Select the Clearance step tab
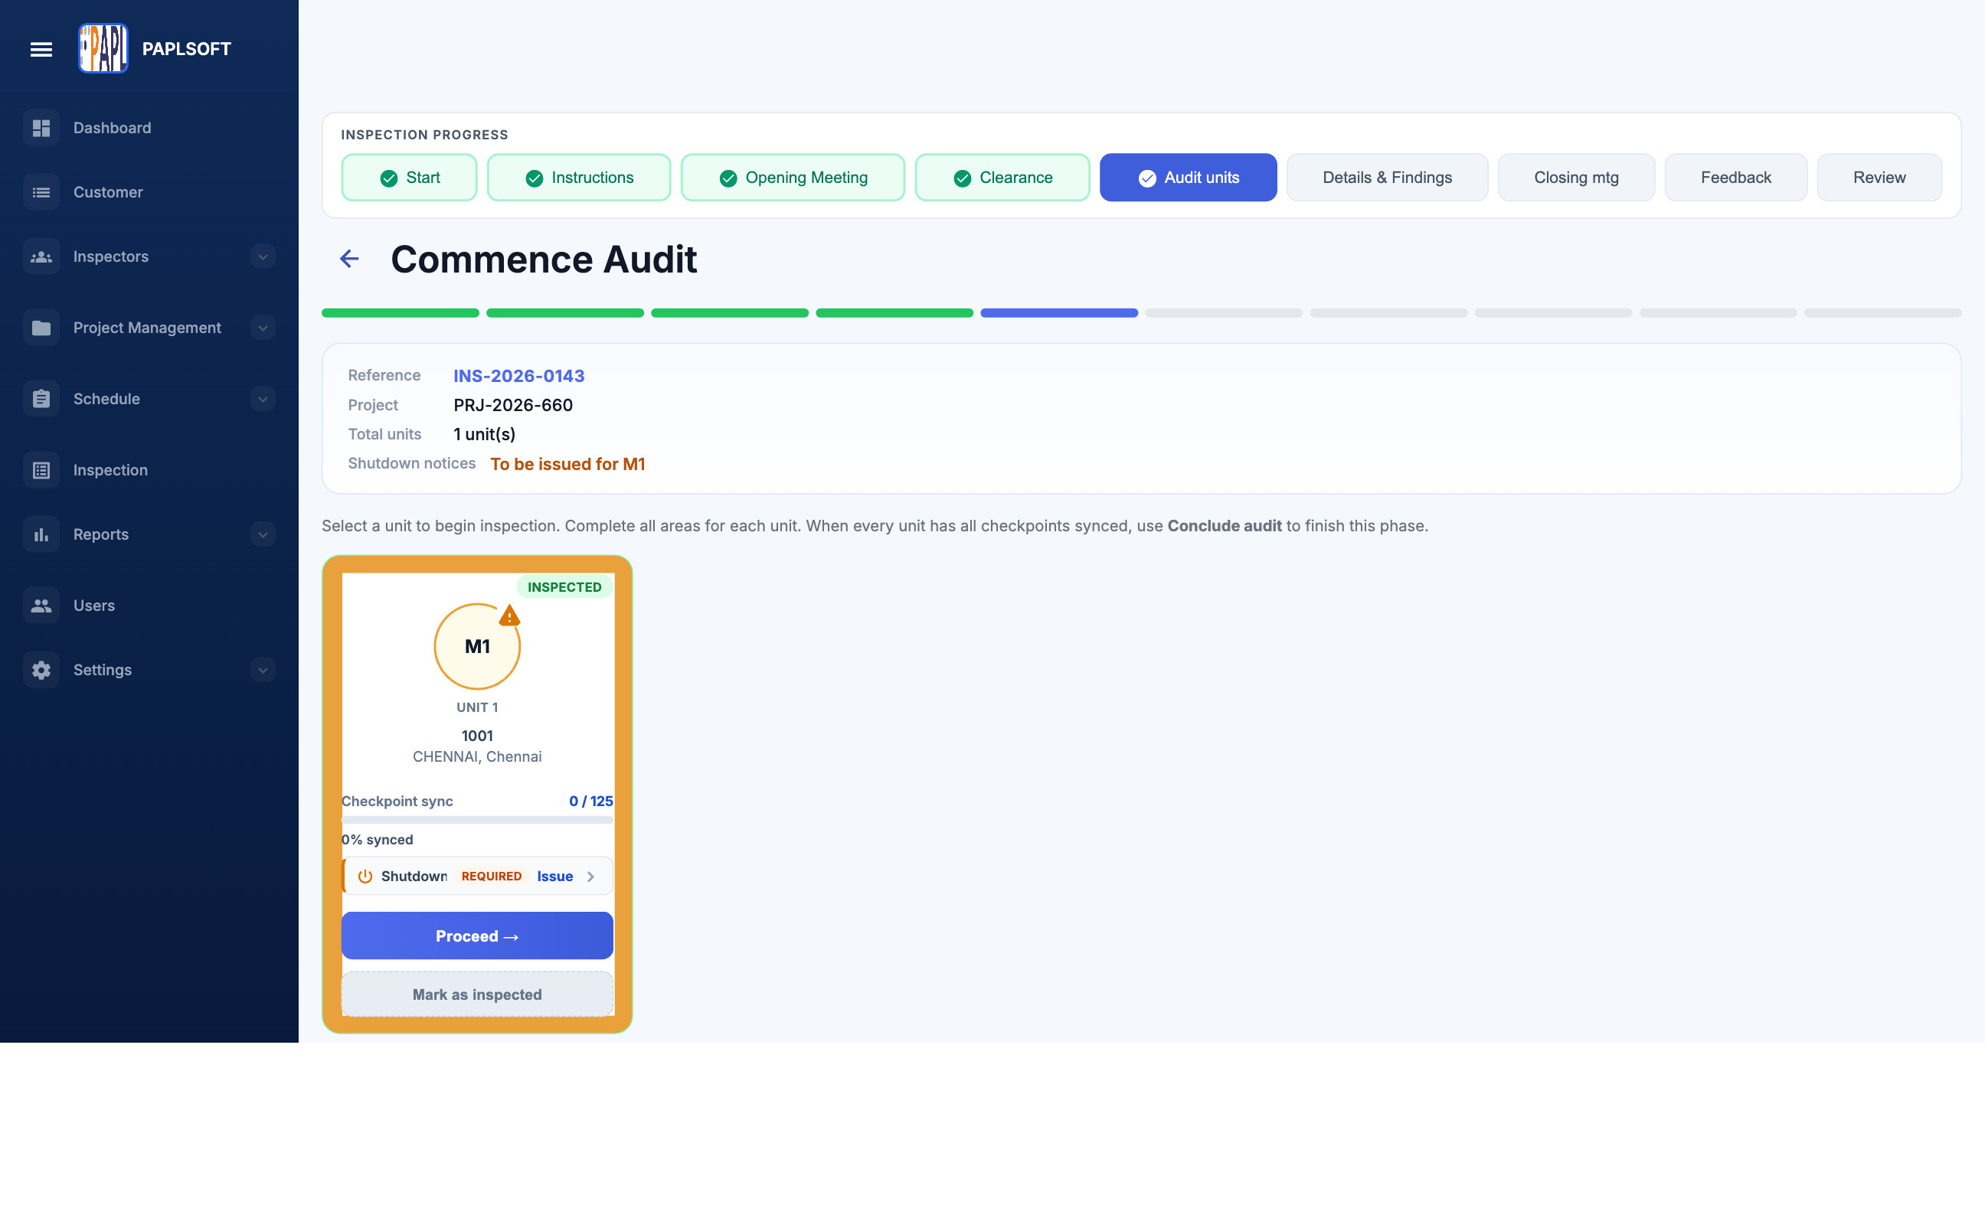This screenshot has width=1985, height=1218. (x=1002, y=177)
